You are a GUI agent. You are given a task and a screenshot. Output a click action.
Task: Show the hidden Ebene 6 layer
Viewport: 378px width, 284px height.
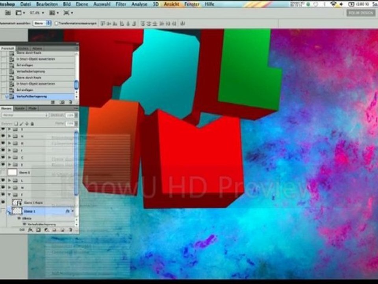(x=3, y=172)
